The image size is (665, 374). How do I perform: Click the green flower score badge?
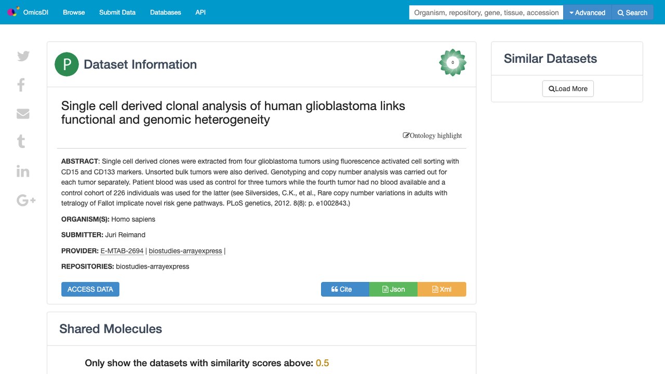click(453, 63)
